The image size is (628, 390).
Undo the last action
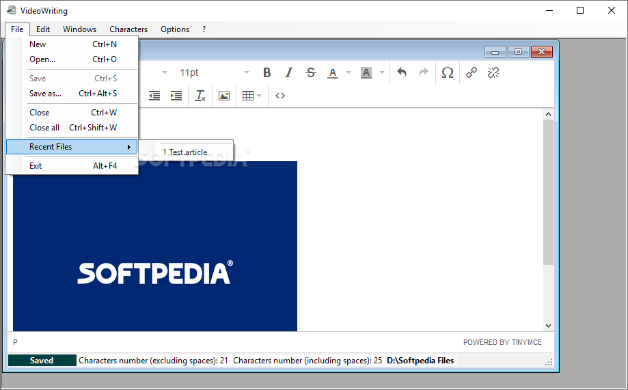(402, 72)
